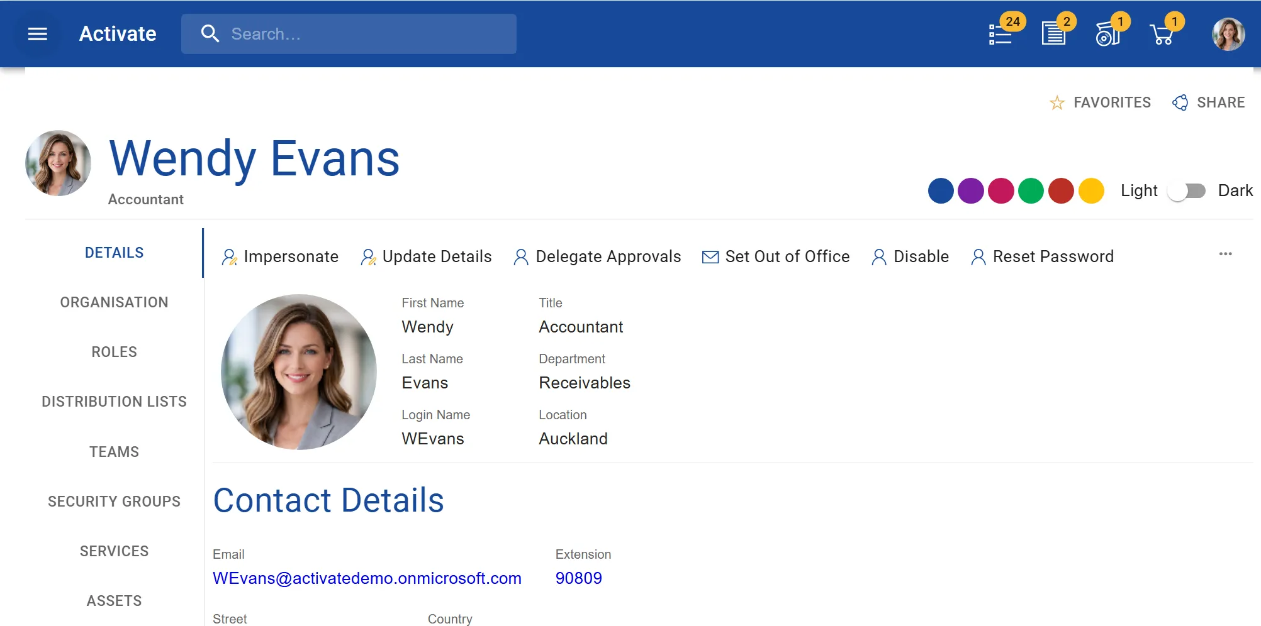Focus the Search input field
1261x626 pixels.
[371, 34]
